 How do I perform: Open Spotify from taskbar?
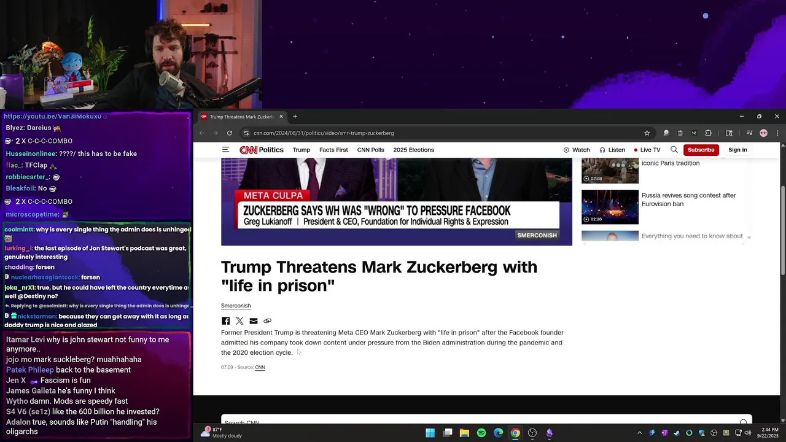pyautogui.click(x=481, y=433)
